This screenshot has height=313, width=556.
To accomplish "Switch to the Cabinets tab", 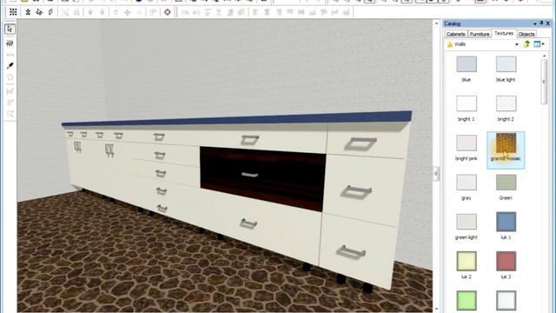I will click(x=455, y=34).
